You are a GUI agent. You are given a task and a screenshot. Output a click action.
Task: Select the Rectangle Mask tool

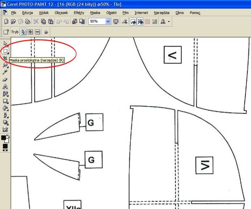(5, 51)
